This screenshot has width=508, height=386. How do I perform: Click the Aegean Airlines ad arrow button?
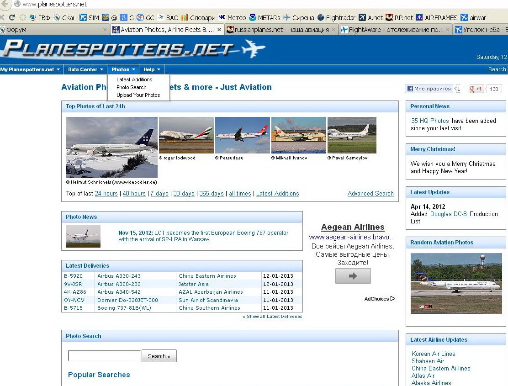tap(353, 276)
